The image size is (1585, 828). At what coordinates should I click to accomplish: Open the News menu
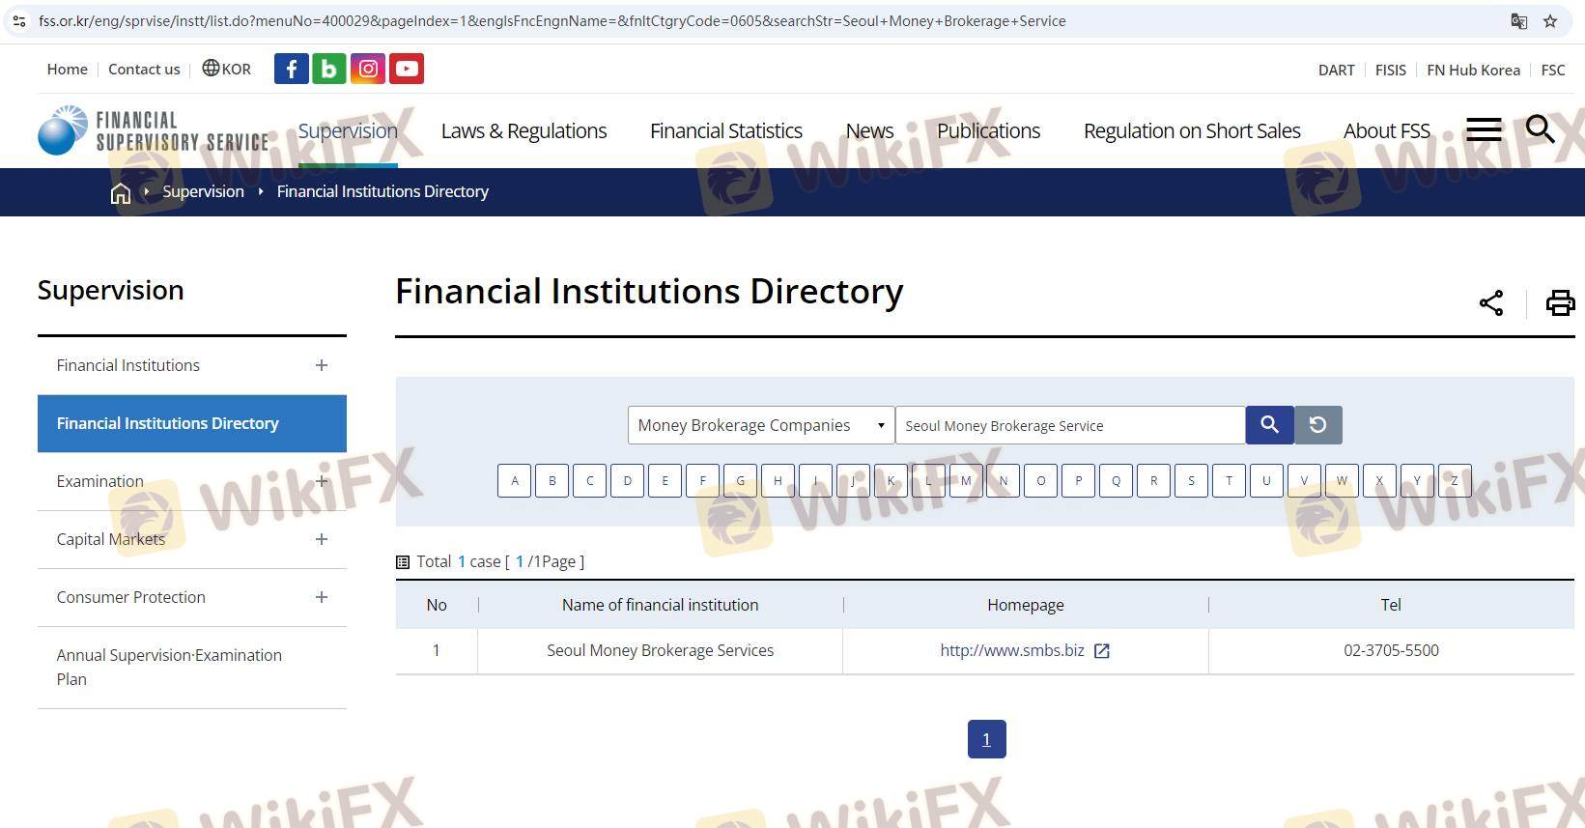[x=869, y=130]
